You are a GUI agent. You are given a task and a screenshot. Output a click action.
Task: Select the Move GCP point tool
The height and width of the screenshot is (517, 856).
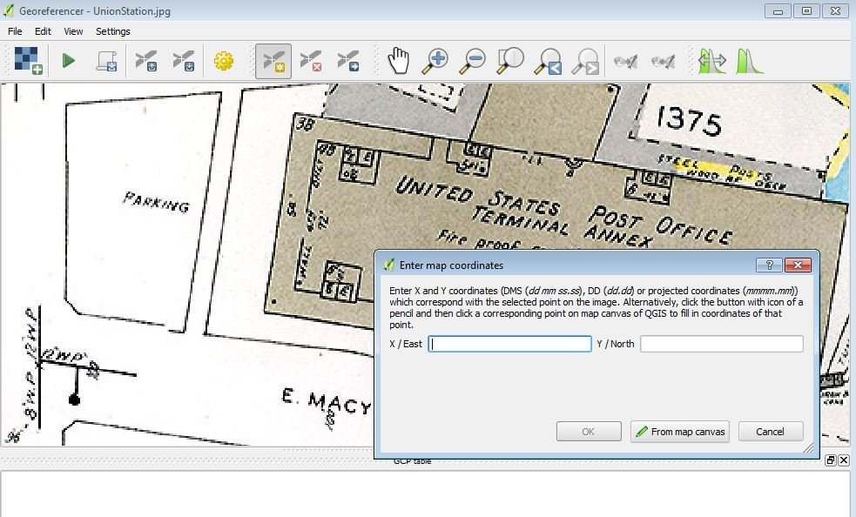(347, 61)
